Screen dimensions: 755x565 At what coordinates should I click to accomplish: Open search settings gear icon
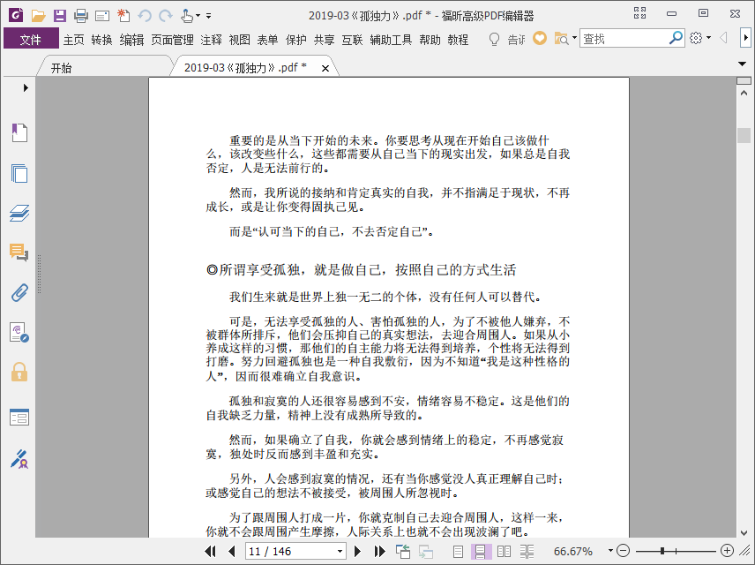pos(696,38)
